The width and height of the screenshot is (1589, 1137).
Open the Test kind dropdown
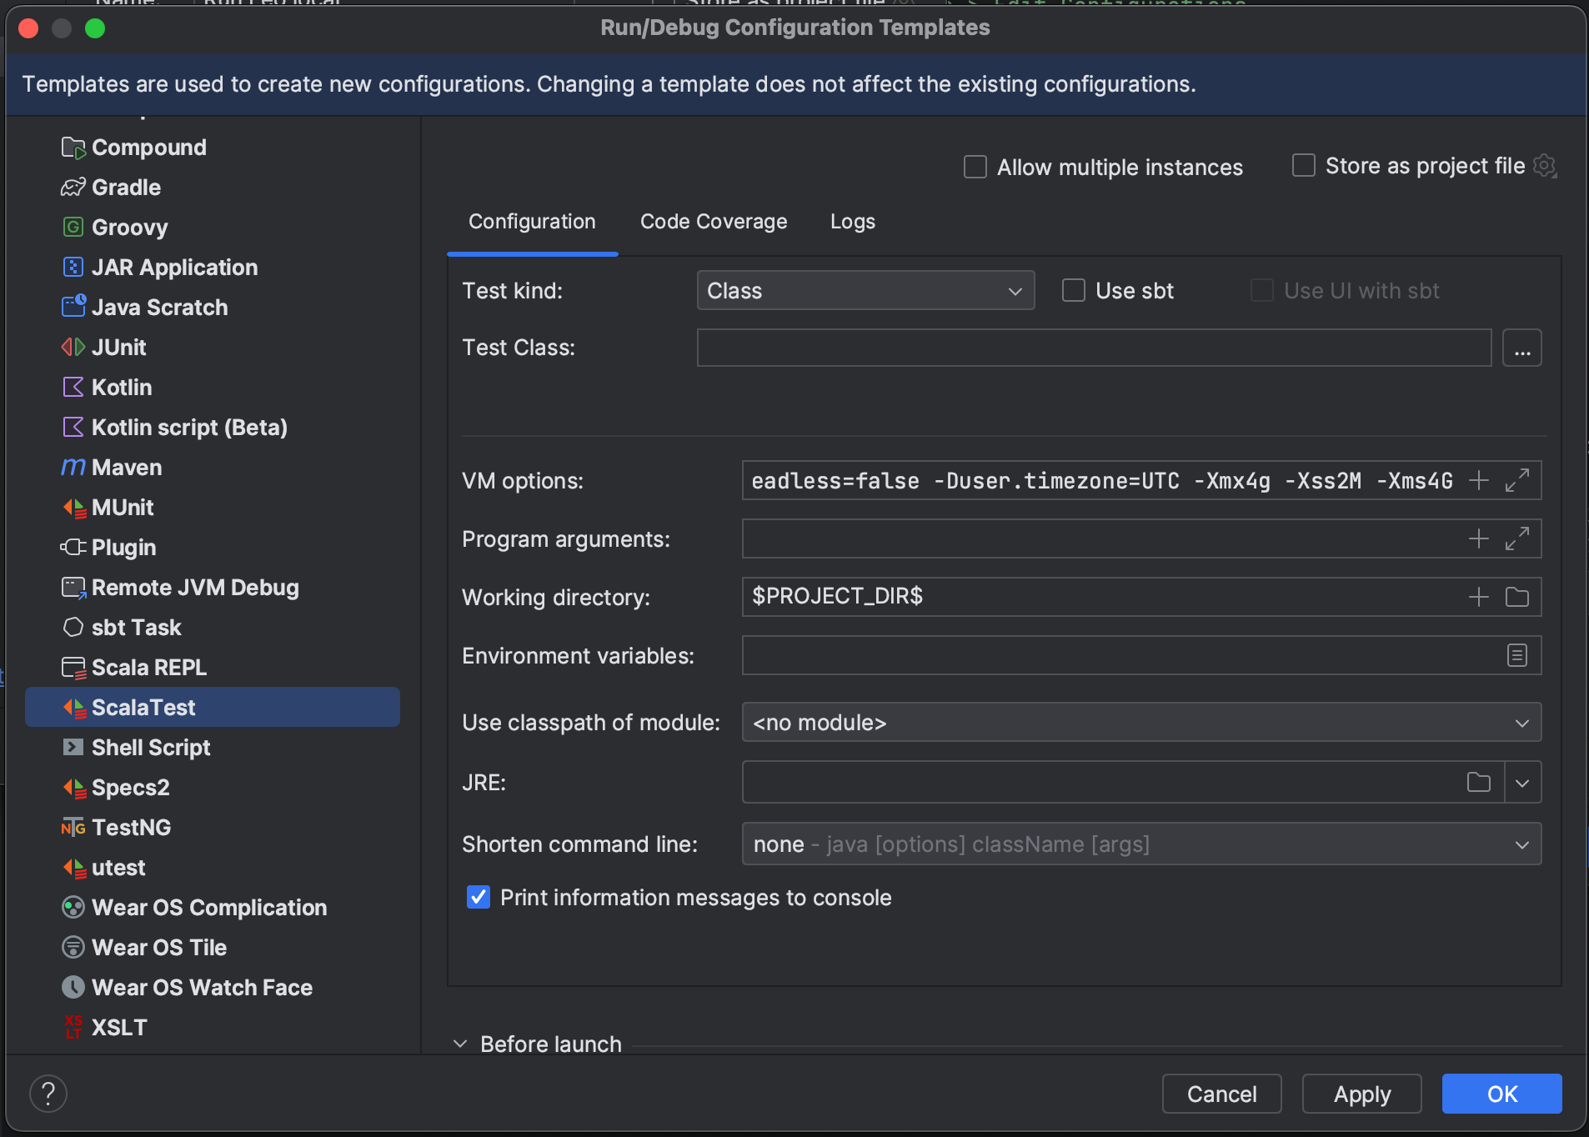(865, 291)
